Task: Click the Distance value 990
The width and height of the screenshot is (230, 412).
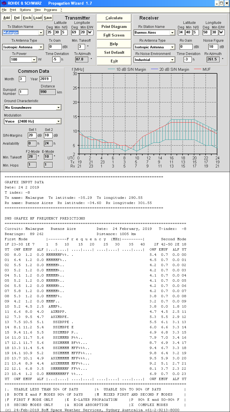Action: 47,92
